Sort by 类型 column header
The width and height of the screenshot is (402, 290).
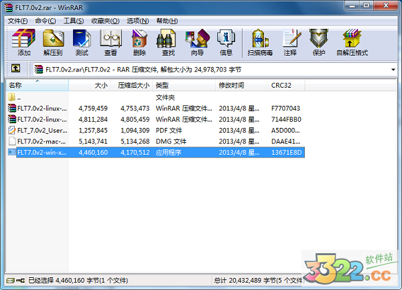[184, 85]
